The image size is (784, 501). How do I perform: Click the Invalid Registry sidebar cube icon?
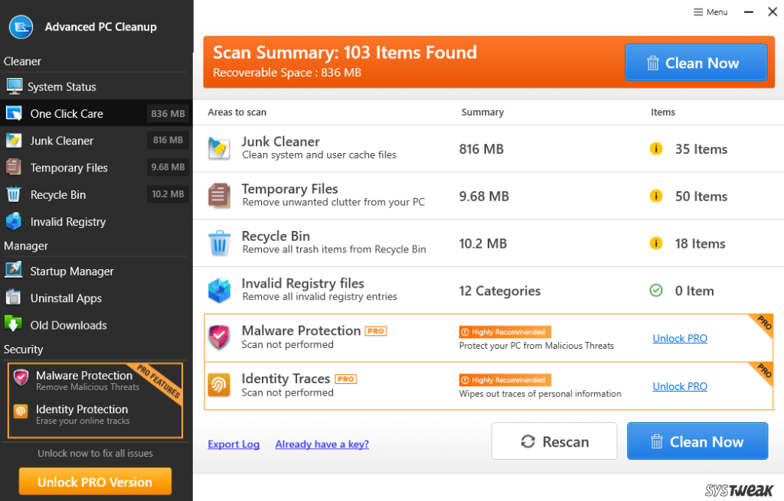[14, 221]
